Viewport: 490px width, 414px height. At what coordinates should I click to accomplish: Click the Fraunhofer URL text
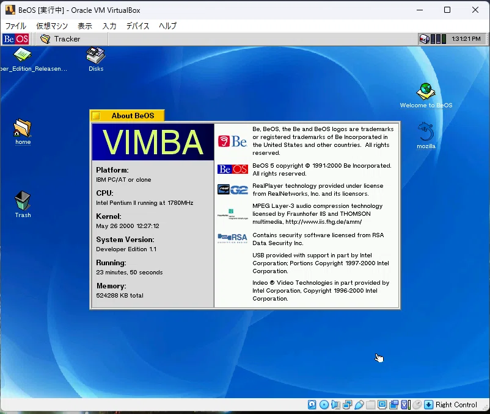(323, 222)
